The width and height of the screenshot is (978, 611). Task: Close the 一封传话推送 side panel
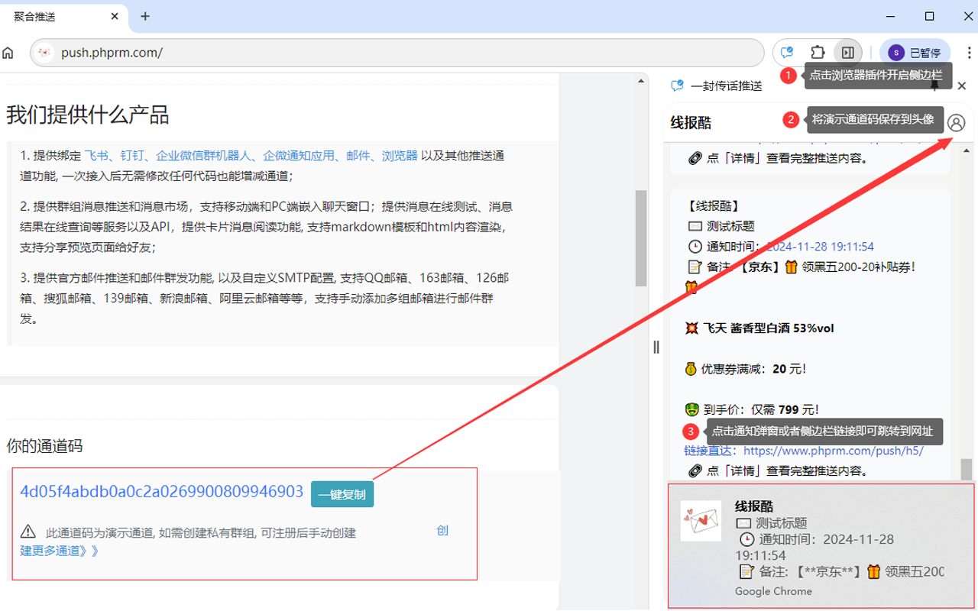(962, 86)
